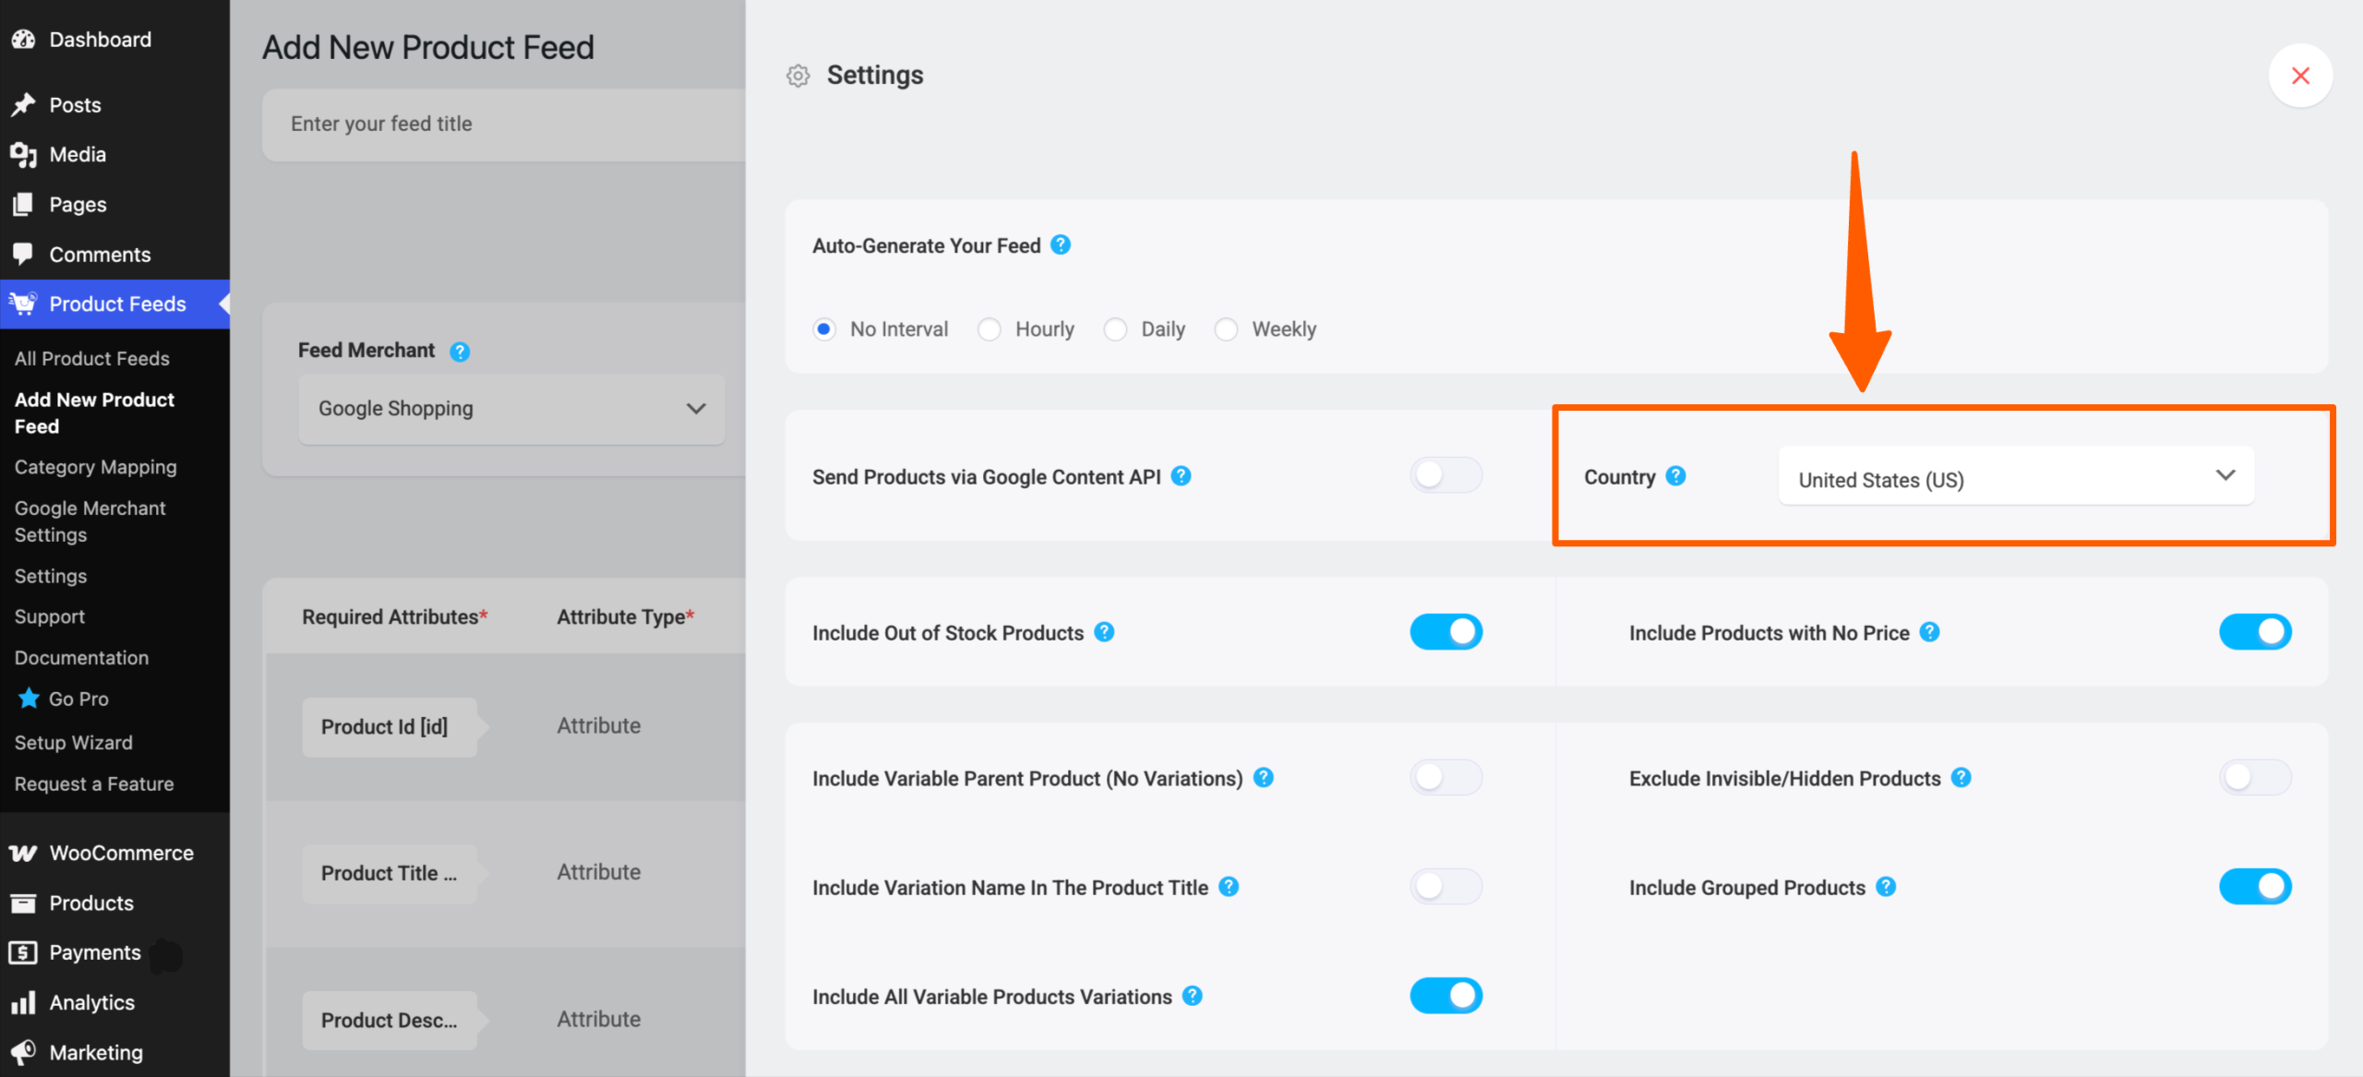The image size is (2363, 1077).
Task: Open the Setup Wizard link
Action: tap(73, 742)
